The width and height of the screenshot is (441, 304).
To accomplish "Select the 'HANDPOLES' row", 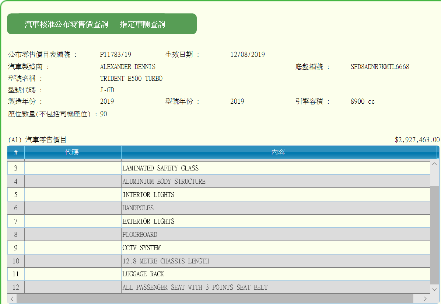I will (x=219, y=208).
